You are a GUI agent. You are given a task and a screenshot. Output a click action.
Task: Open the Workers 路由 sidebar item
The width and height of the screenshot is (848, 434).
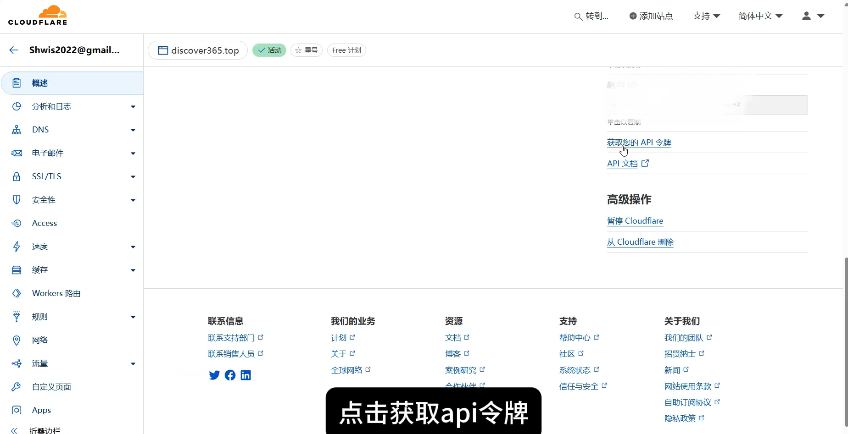[72, 293]
